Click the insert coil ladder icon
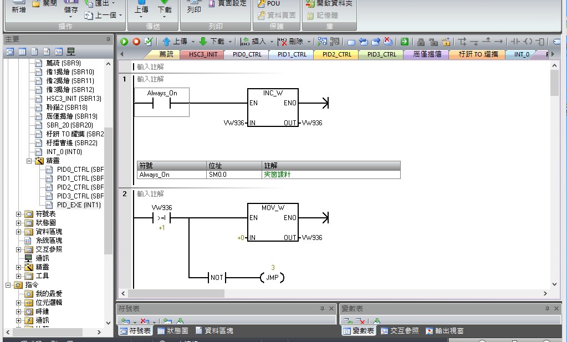The height and width of the screenshot is (342, 567). 528,42
